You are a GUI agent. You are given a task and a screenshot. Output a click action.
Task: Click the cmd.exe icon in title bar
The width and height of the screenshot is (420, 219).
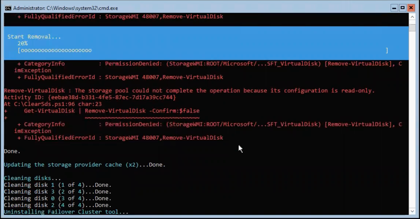pos(8,8)
